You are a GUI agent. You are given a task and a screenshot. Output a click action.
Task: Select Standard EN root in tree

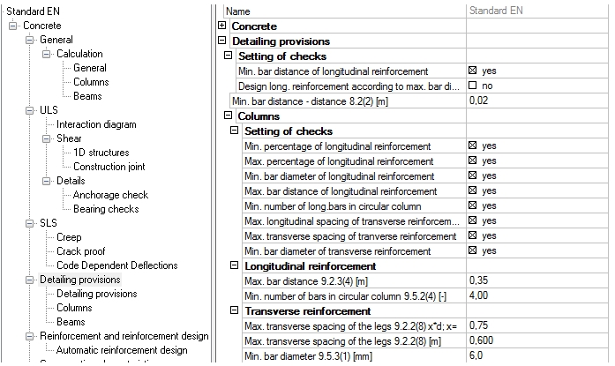(x=33, y=11)
